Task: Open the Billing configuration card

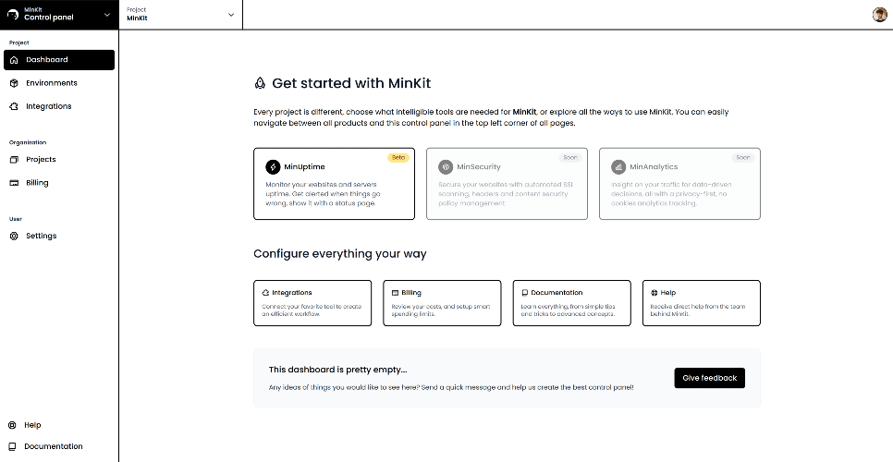Action: pyautogui.click(x=442, y=303)
